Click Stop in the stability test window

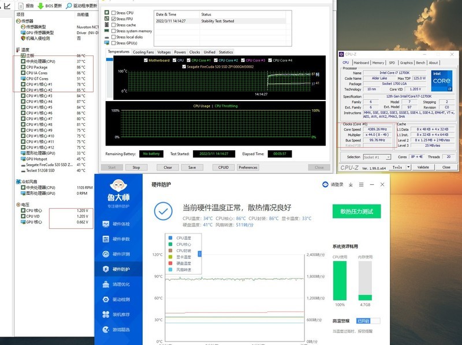pyautogui.click(x=136, y=167)
